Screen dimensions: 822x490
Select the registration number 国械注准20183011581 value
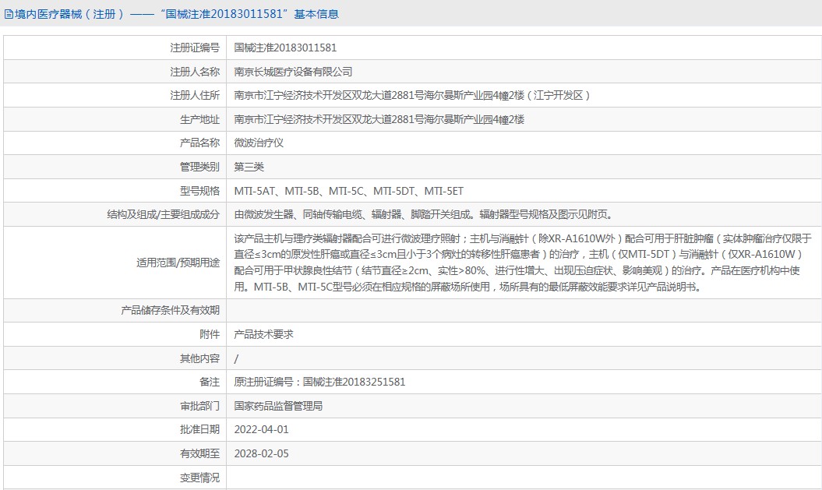point(285,48)
